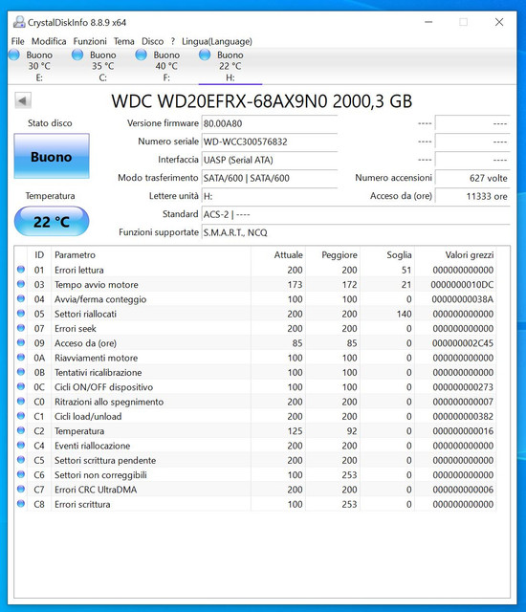This screenshot has width=526, height=612.
Task: Click status dot for Cicli load/unload
Action: (x=21, y=416)
